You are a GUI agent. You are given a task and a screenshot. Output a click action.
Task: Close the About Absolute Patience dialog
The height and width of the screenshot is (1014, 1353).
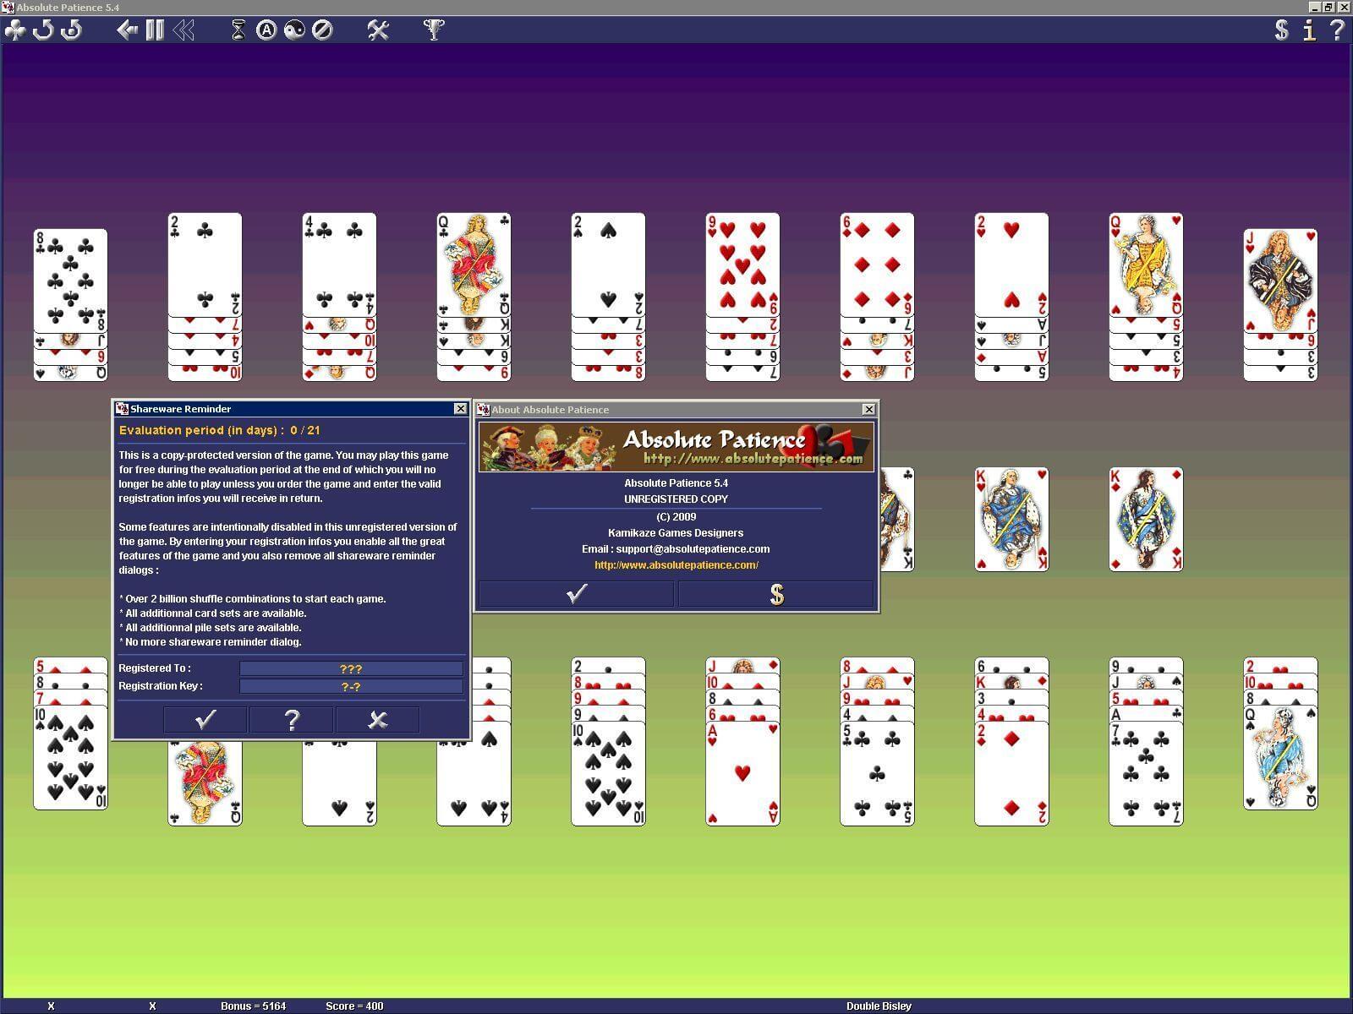pyautogui.click(x=868, y=409)
